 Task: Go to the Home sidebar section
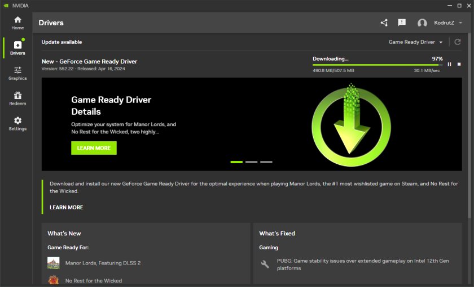coord(17,23)
